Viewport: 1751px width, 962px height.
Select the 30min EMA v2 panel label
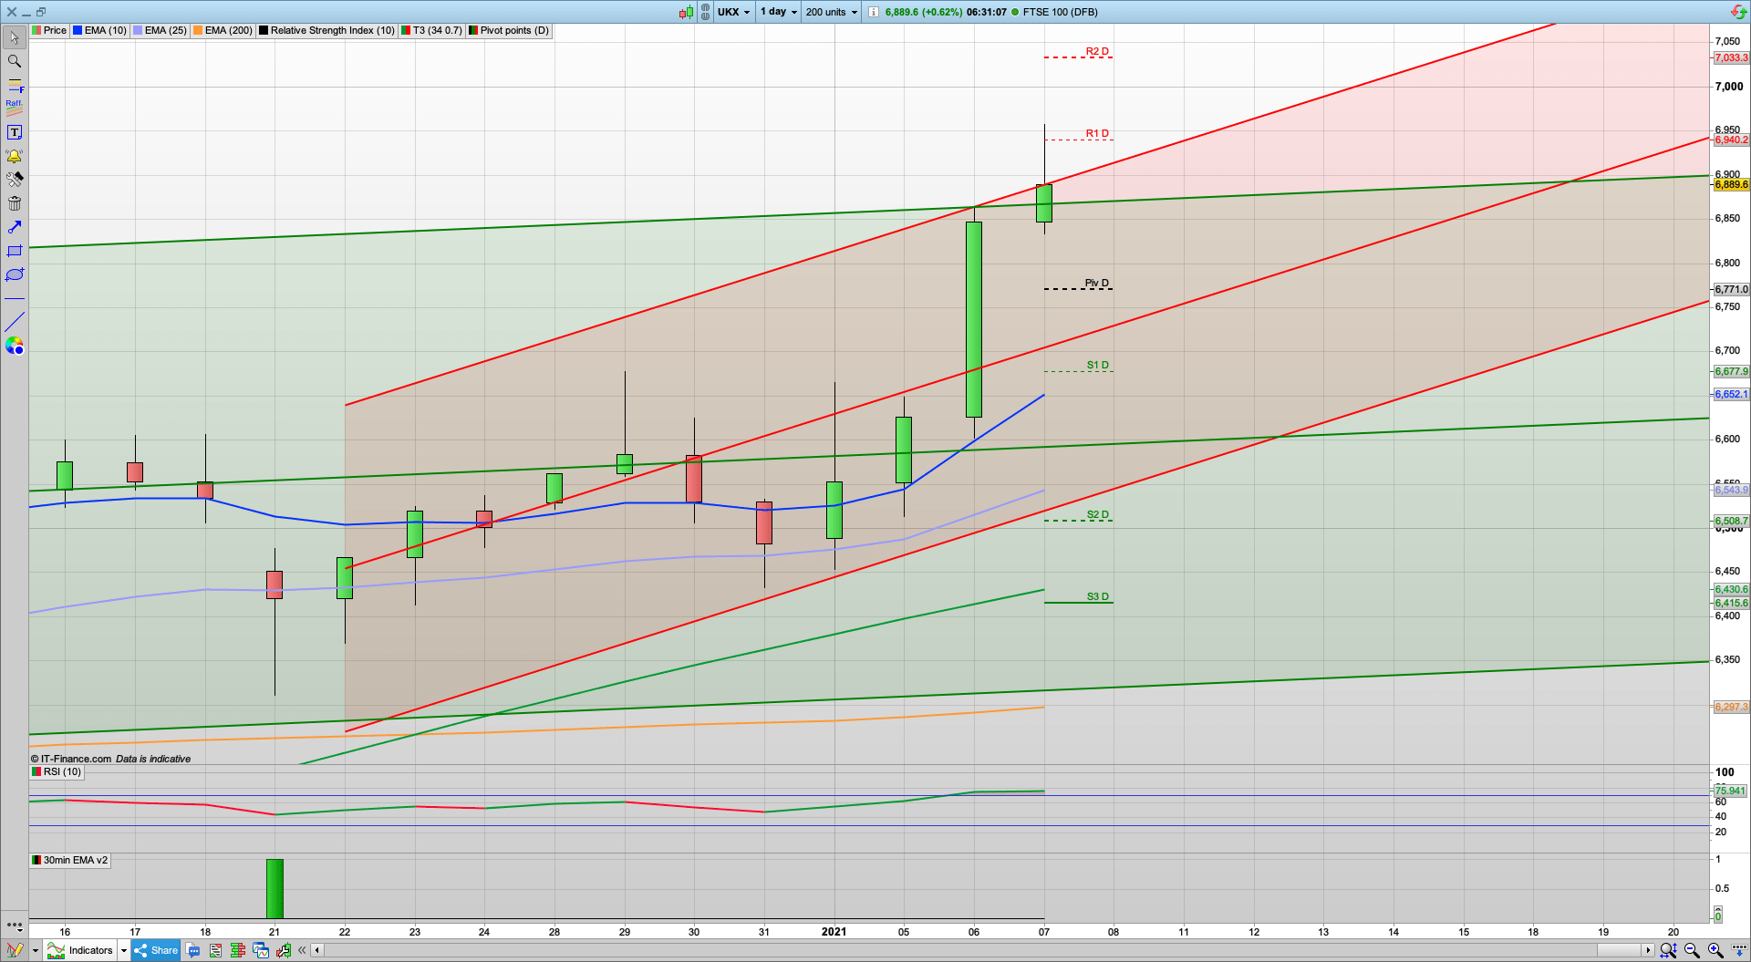click(x=70, y=860)
